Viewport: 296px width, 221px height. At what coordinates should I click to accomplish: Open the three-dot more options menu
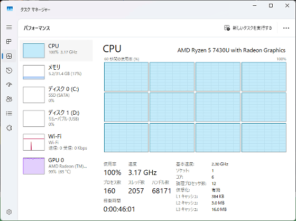286,28
